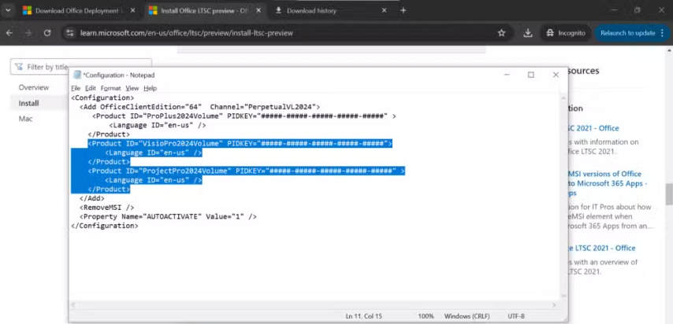673x324 pixels.
Task: Select Overview in the docs sidebar
Action: (33, 87)
